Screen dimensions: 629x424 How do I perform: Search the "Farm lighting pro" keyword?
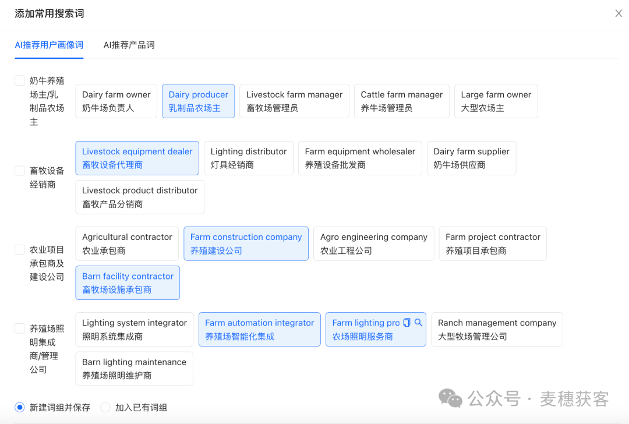coord(418,322)
